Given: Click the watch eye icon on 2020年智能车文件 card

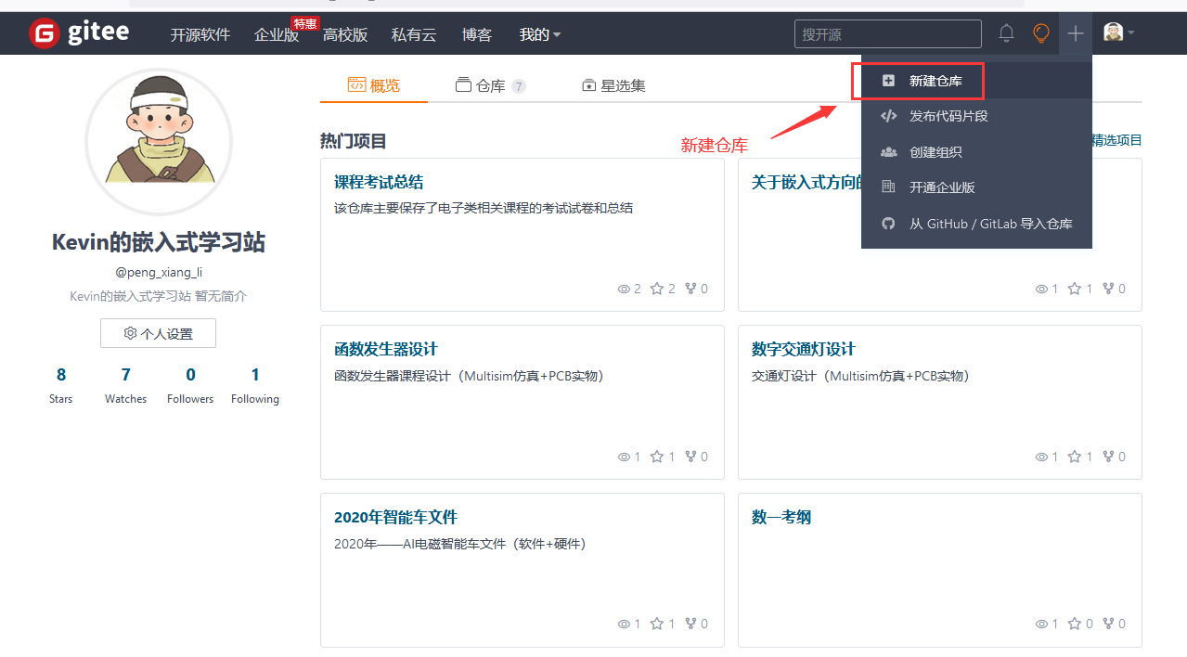Looking at the screenshot, I should point(624,624).
